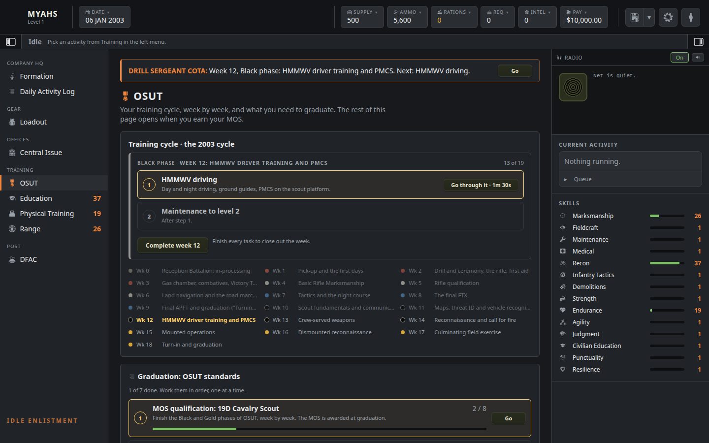Screen dimensions: 709x443
Task: Click the Resilience shield icon
Action: (563, 369)
